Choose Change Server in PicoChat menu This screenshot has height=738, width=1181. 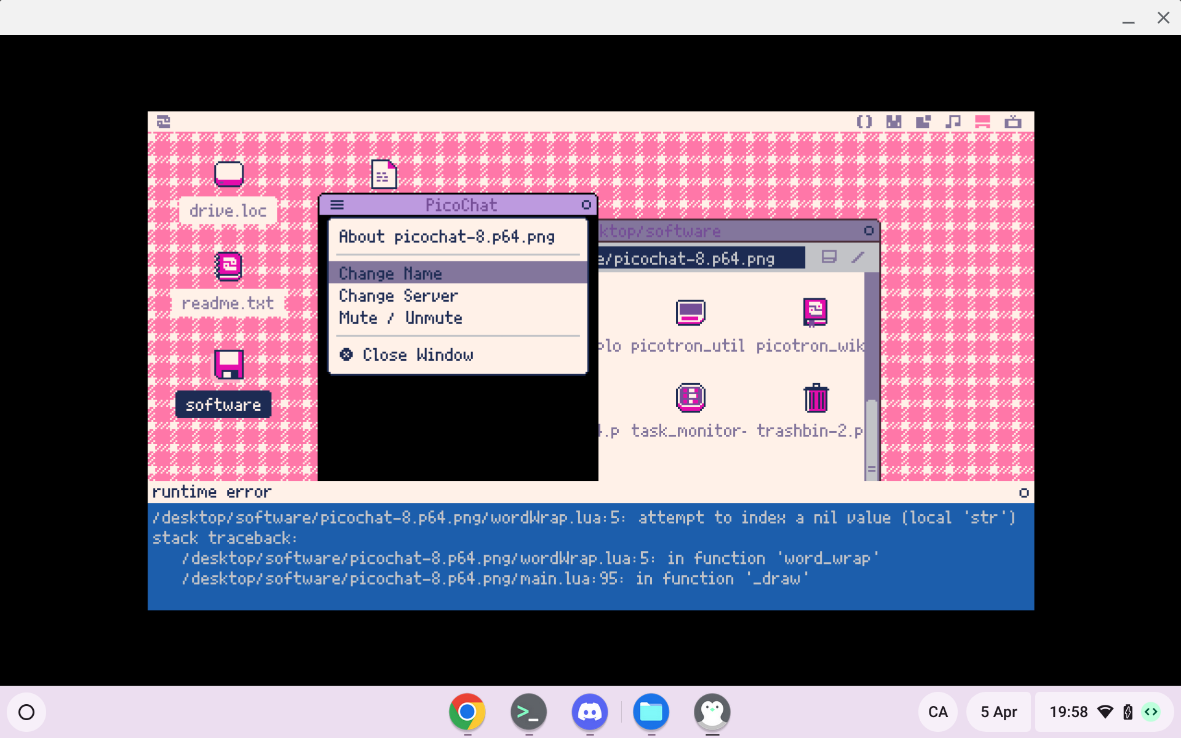tap(458, 296)
